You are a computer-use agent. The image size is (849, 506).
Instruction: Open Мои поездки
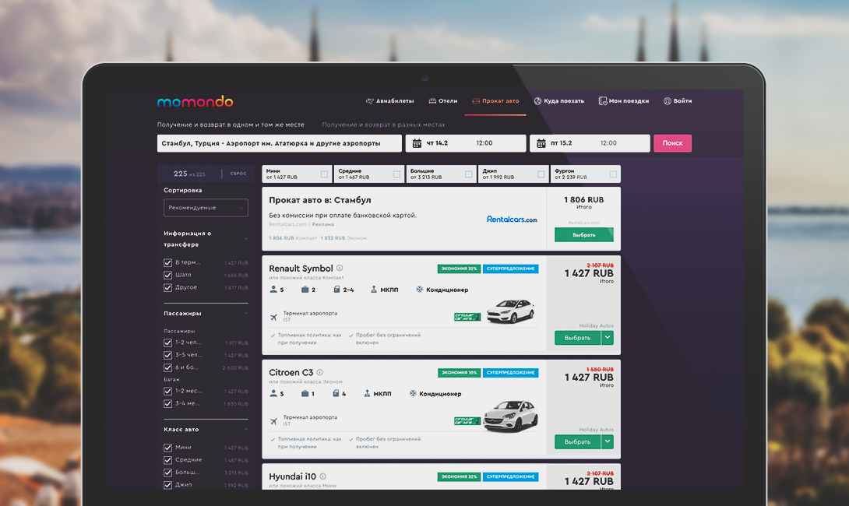tap(624, 101)
